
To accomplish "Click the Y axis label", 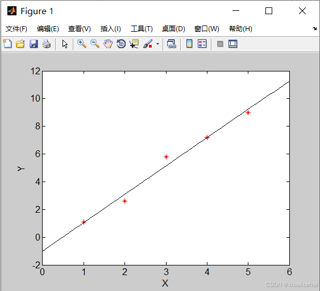I will (x=21, y=168).
